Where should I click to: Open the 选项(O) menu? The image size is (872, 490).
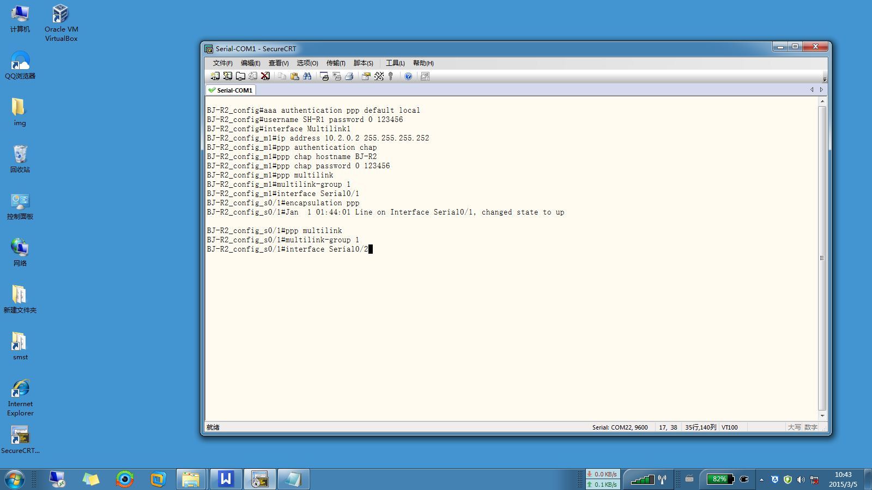307,63
